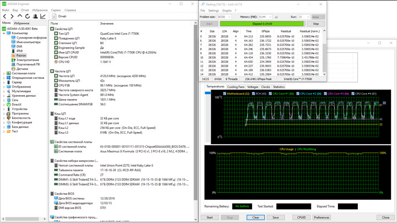
Task: Open the graph chart toolbar icon
Action: 43,17
